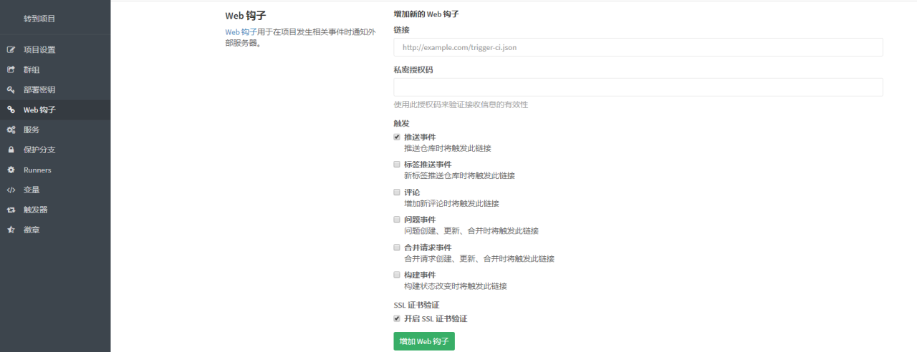Click the 增加 Web 钩子 button
This screenshot has width=917, height=352.
pyautogui.click(x=424, y=341)
